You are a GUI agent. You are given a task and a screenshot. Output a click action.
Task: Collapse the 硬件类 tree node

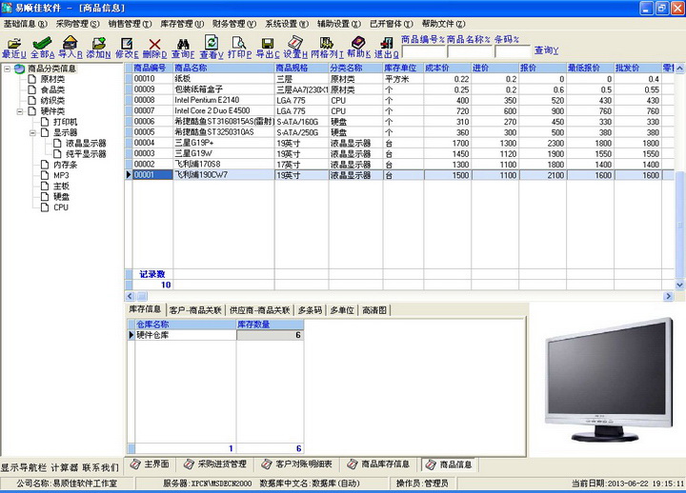click(x=20, y=111)
